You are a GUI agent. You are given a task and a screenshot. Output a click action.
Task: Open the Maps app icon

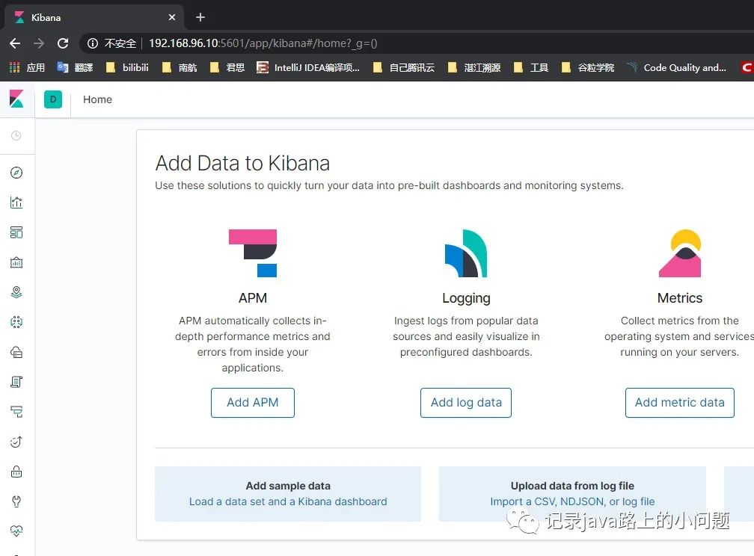coord(16,291)
